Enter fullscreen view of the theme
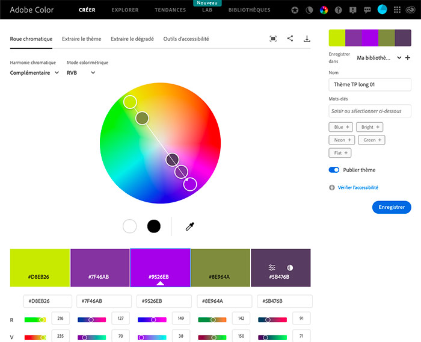The height and width of the screenshot is (342, 421). click(273, 39)
